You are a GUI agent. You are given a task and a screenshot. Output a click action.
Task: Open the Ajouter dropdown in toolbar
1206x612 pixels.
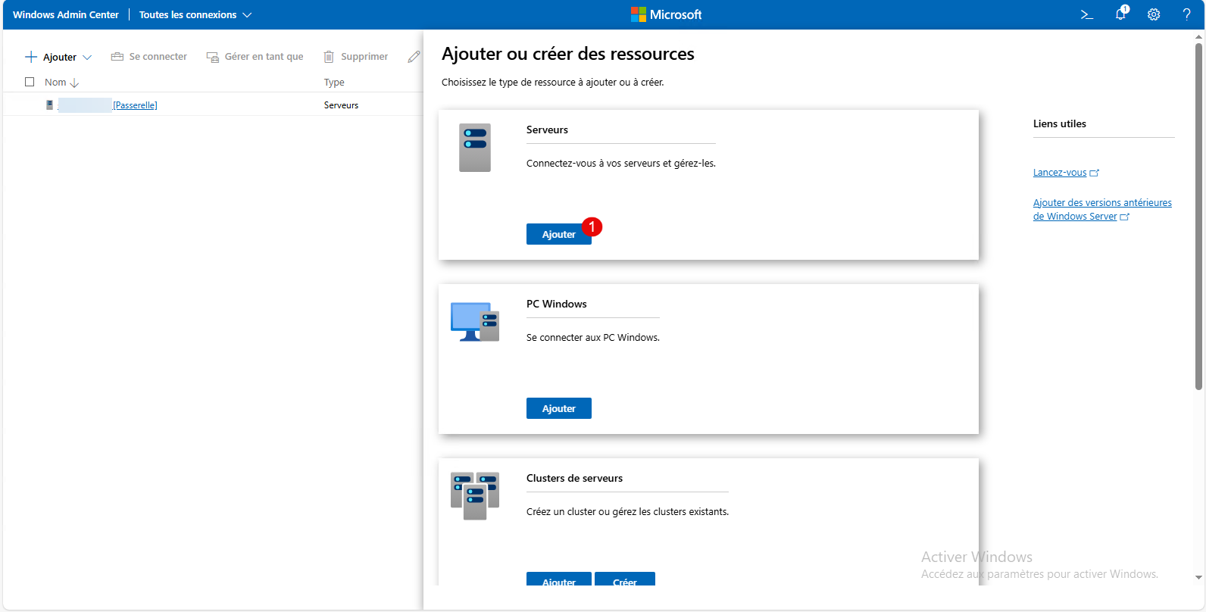[x=59, y=57]
